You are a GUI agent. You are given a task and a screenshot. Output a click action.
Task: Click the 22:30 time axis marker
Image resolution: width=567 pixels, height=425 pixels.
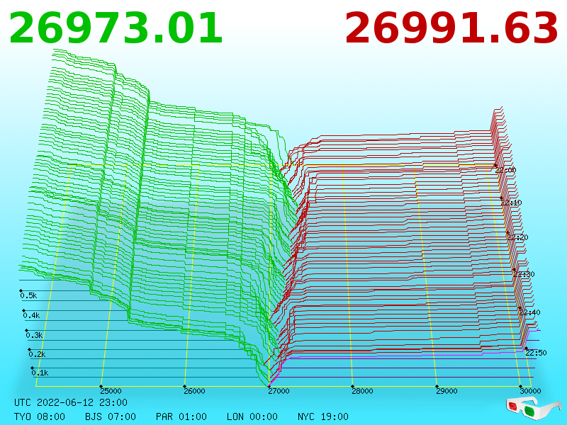pos(524,274)
